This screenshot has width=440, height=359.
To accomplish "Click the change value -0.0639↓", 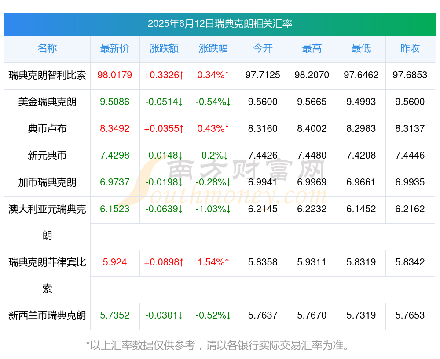I will [164, 209].
